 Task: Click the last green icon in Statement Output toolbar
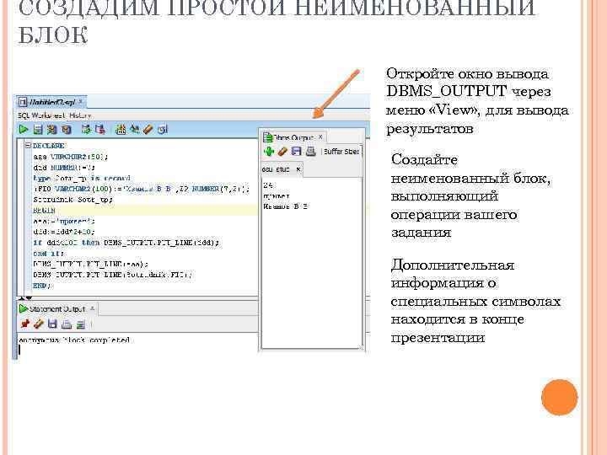pos(81,324)
